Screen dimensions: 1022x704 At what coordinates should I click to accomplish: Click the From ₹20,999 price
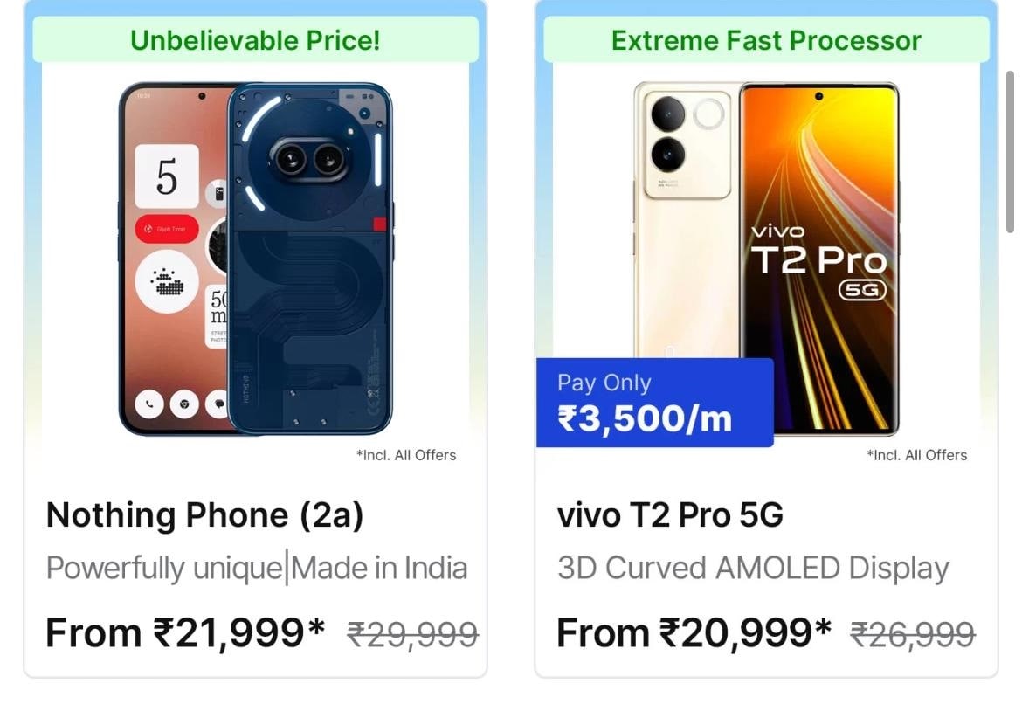coord(694,633)
